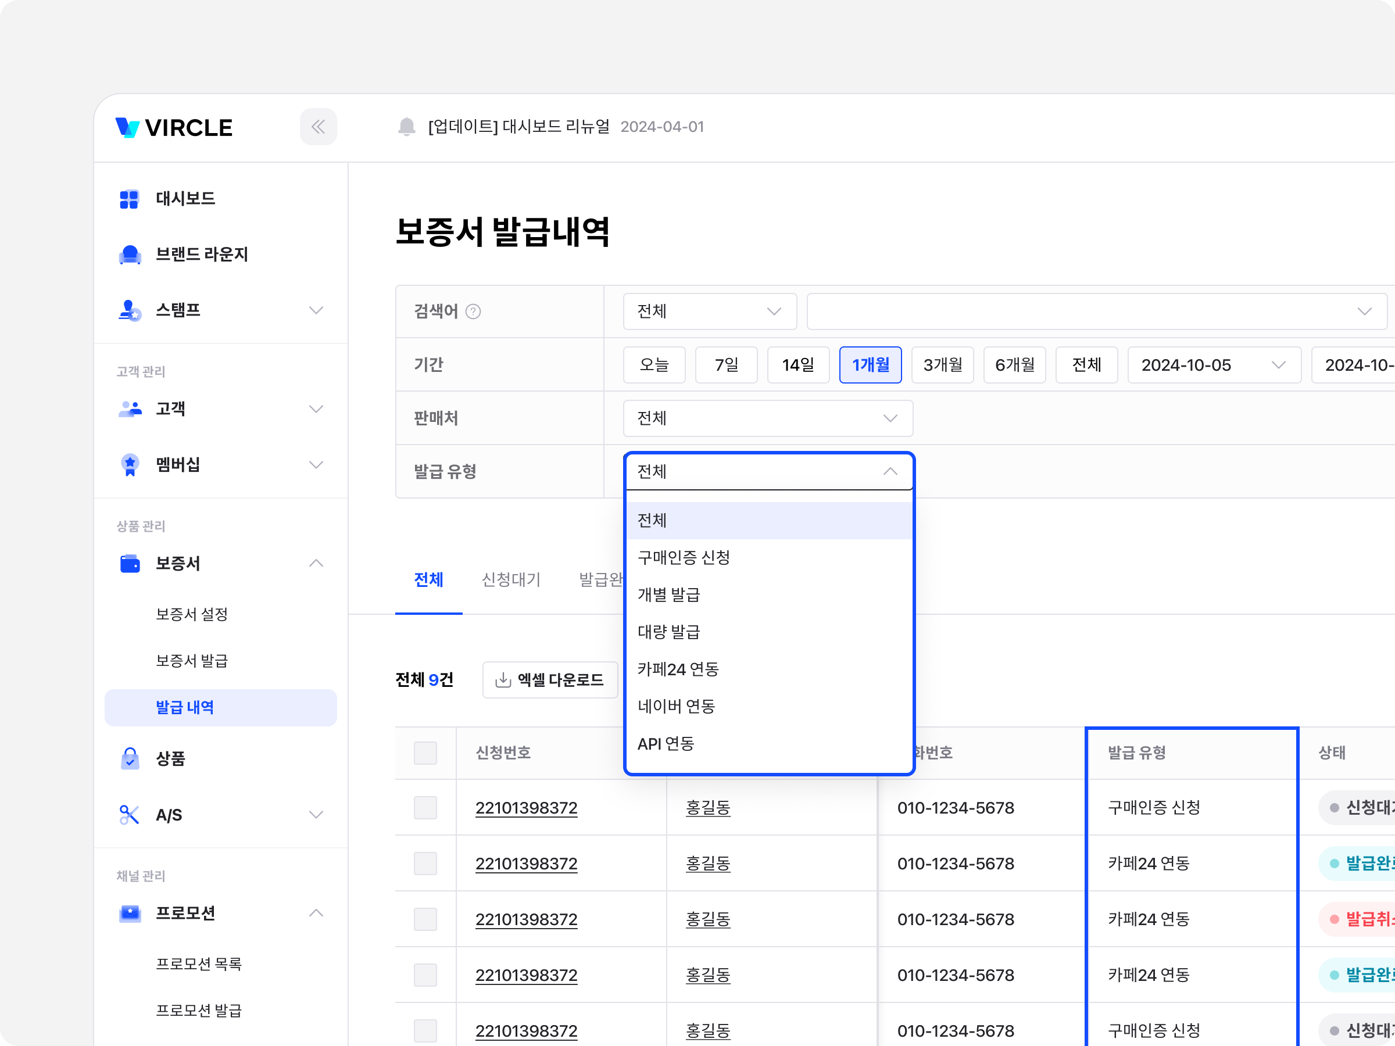1395x1046 pixels.
Task: Open the 대시보드 dashboard icon
Action: [129, 199]
